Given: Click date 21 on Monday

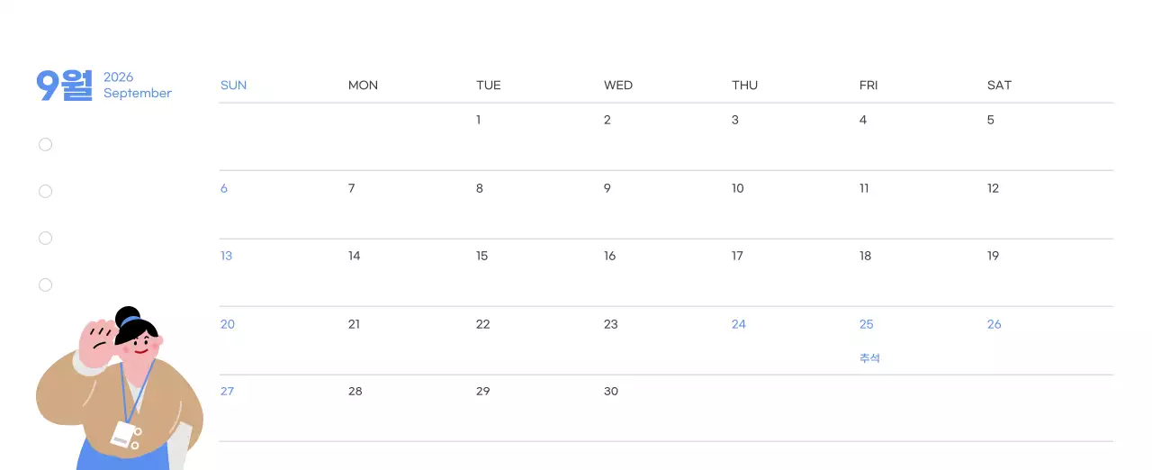Looking at the screenshot, I should coord(355,325).
